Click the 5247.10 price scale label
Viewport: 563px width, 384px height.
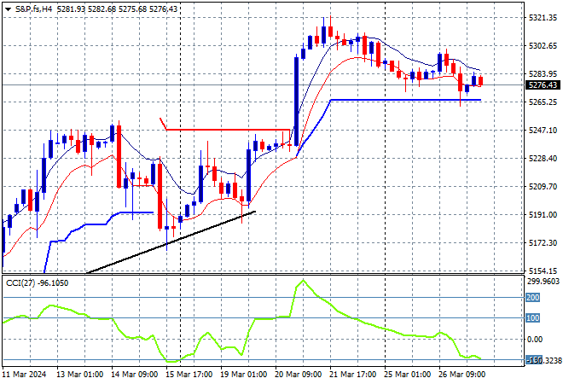pyautogui.click(x=543, y=130)
